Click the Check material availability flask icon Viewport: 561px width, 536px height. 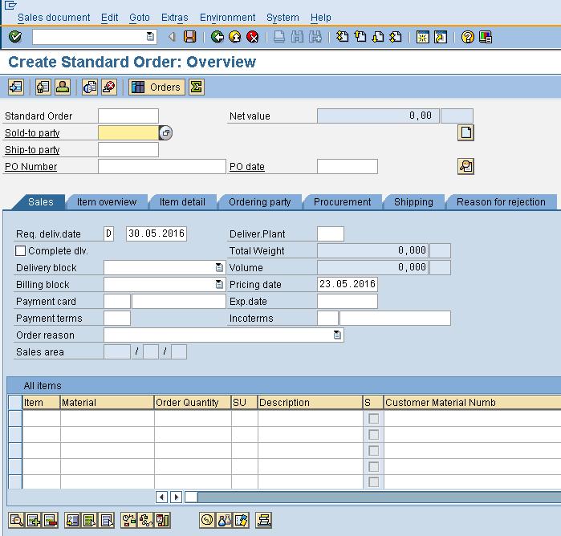[x=224, y=520]
